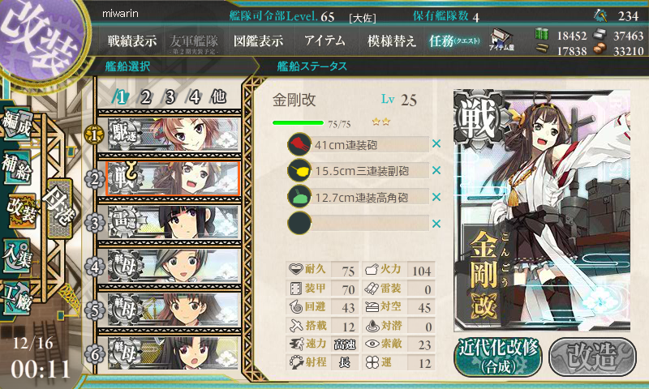This screenshot has height=389, width=649.
Task: Remove the 41cm連装砲 equipment with X
Action: coord(436,144)
